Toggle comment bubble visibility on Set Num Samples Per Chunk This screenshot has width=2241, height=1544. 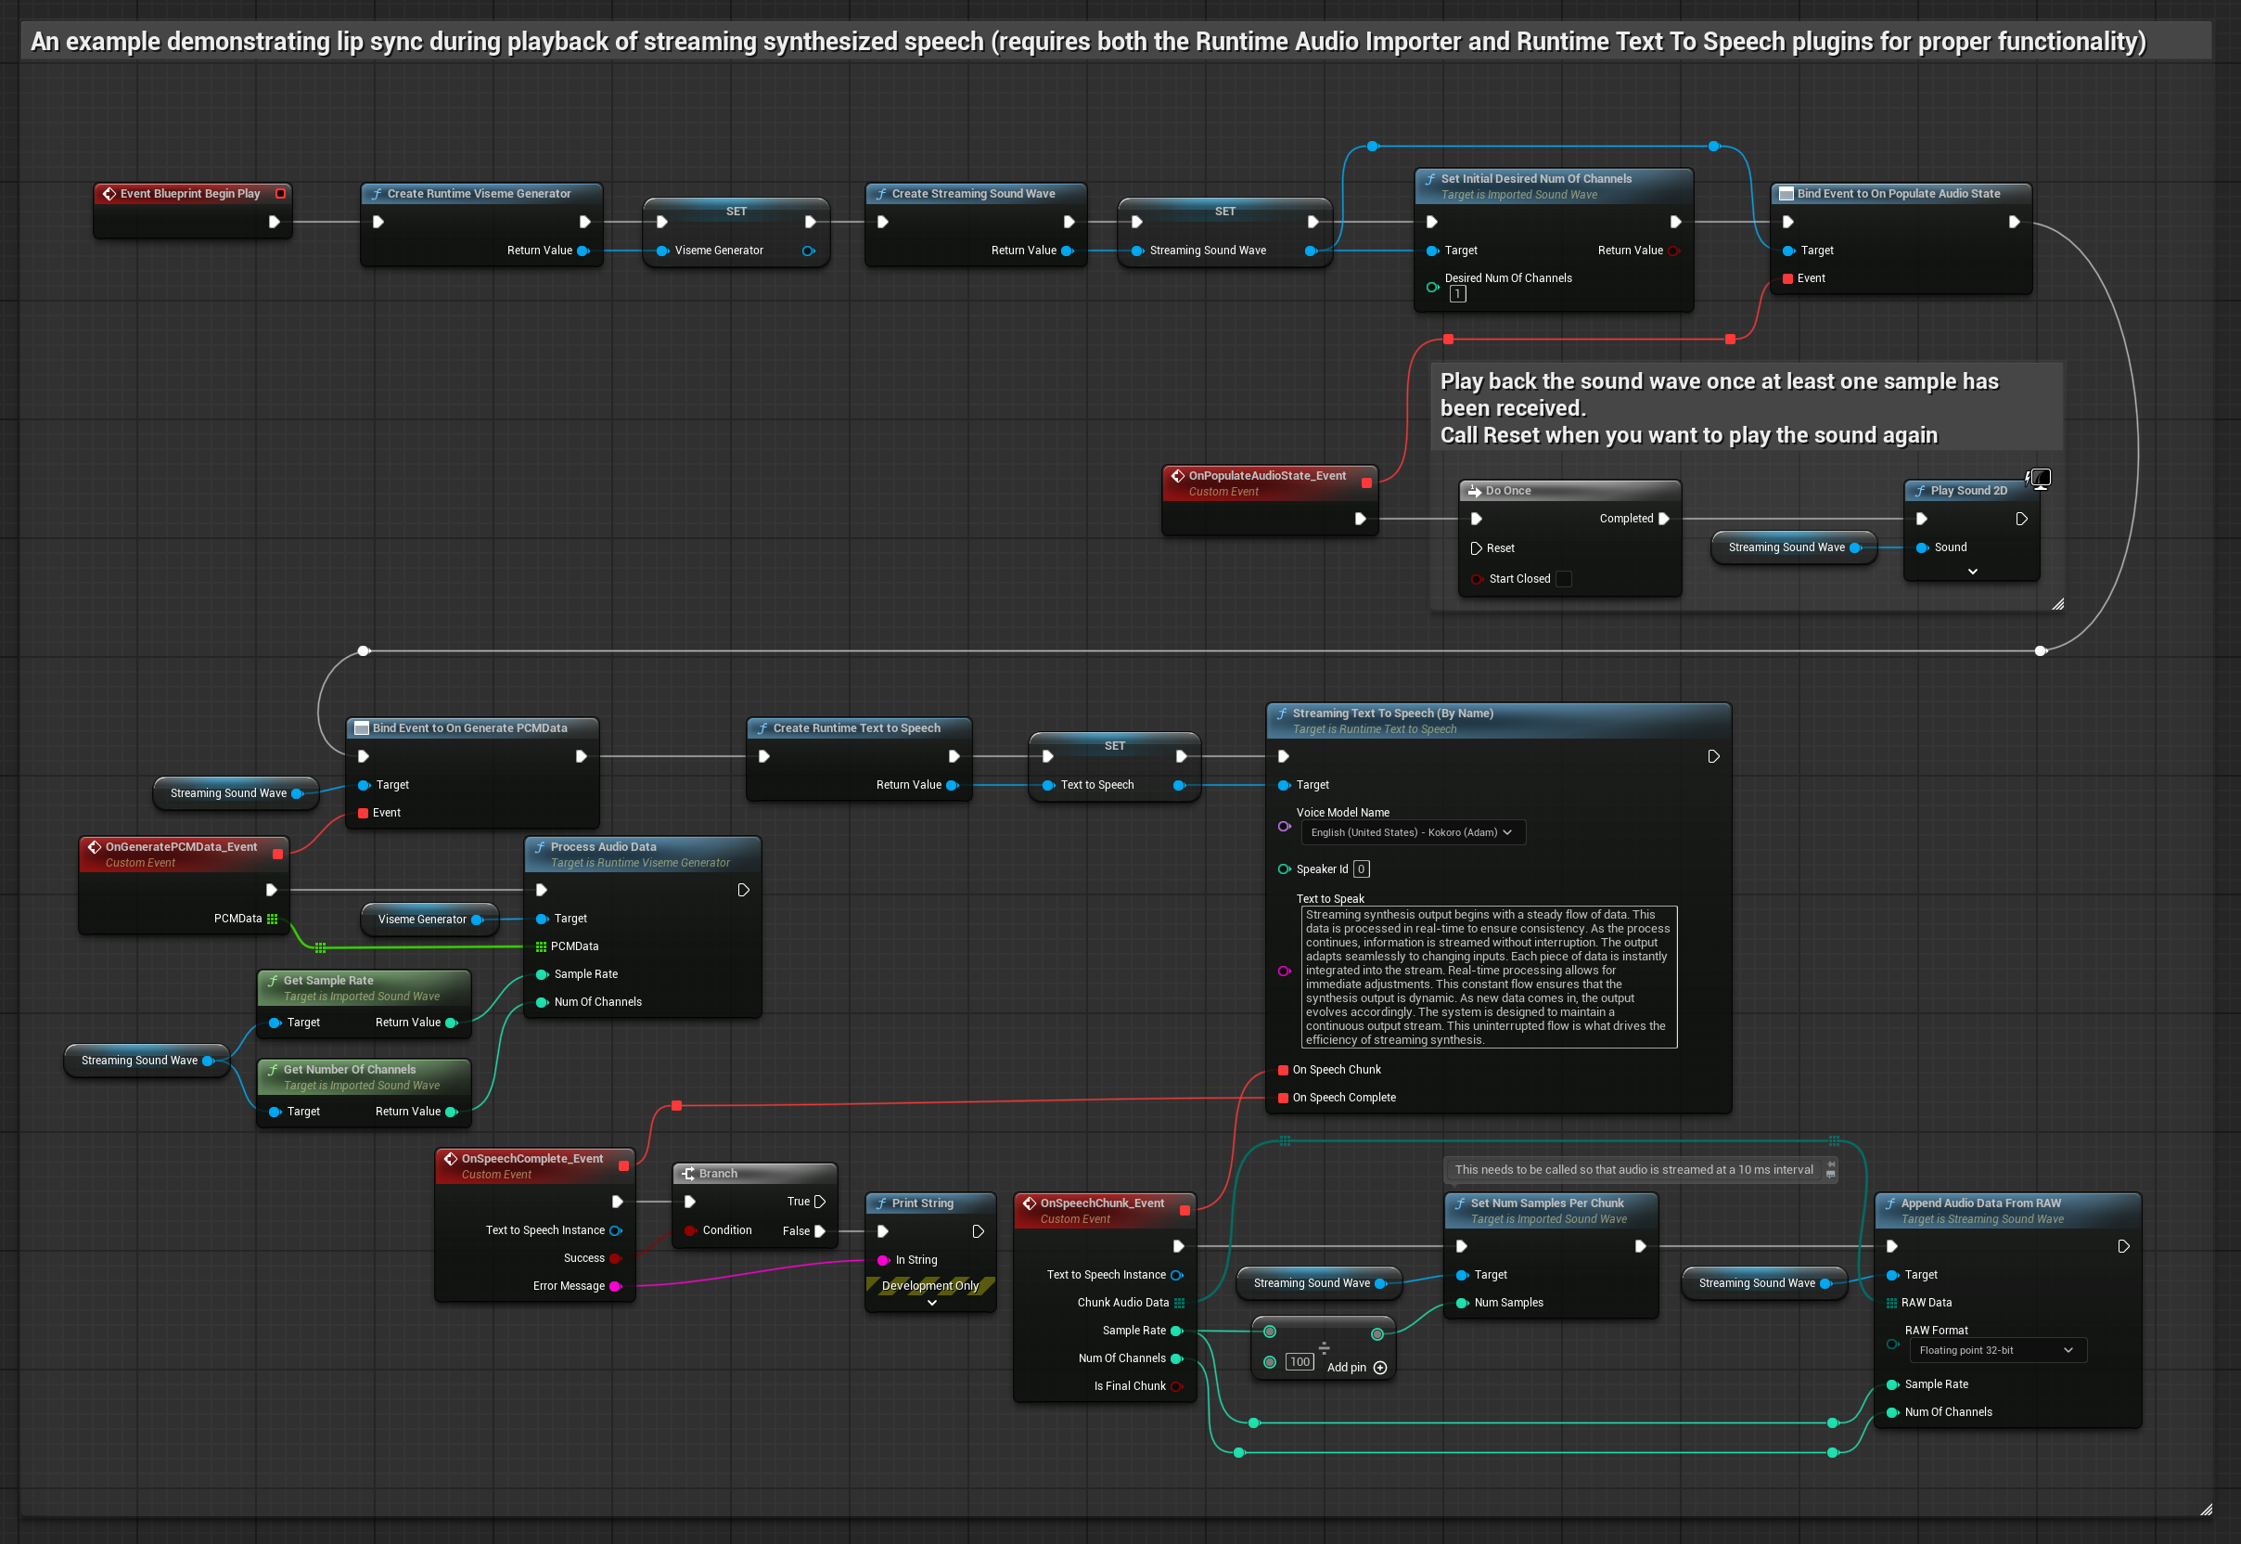(1832, 1175)
